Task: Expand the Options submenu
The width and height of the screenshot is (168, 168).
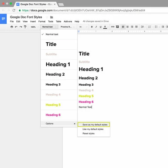Action: [x=59, y=124]
